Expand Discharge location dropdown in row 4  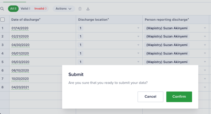138,53
